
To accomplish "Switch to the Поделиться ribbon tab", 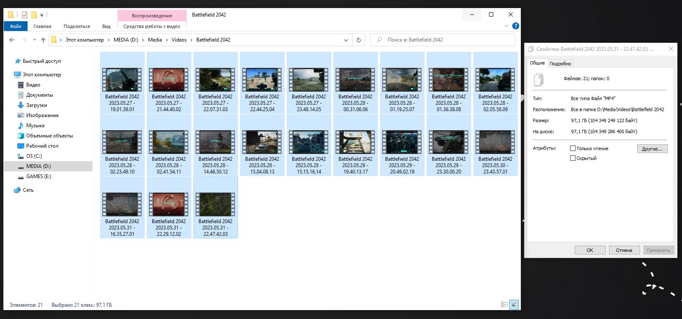I will tap(77, 26).
